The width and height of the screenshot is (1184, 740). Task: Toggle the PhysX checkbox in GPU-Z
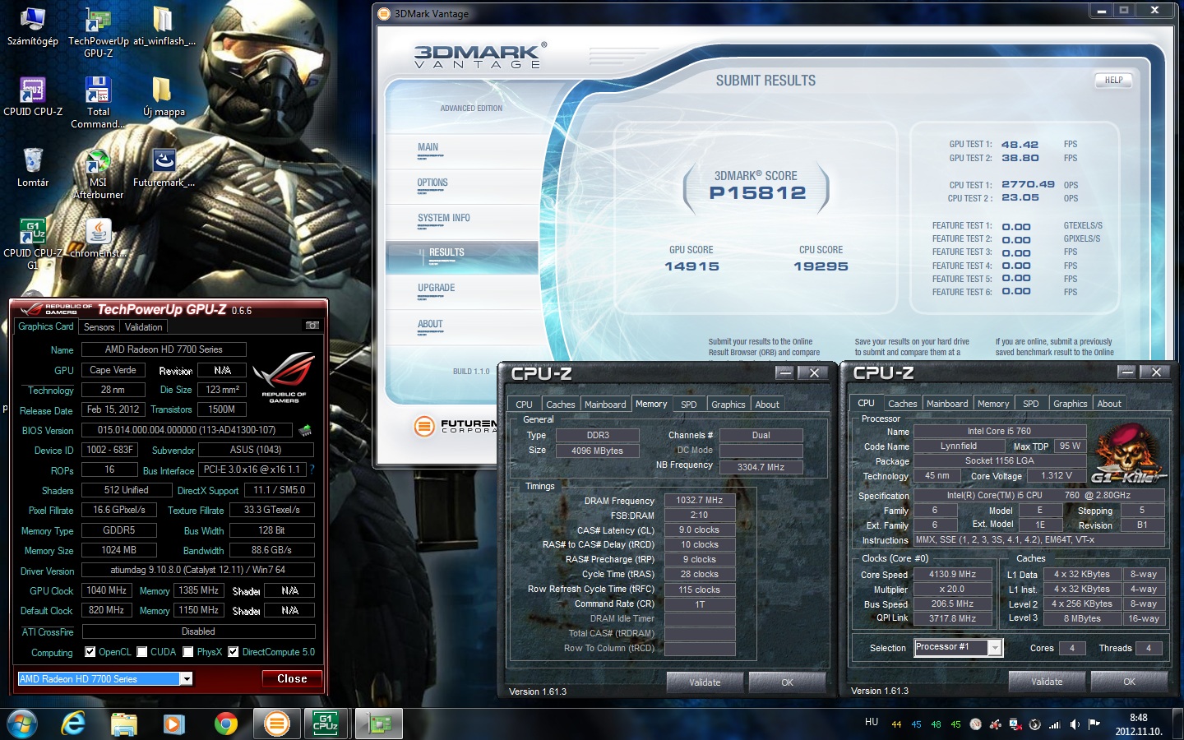click(x=188, y=652)
